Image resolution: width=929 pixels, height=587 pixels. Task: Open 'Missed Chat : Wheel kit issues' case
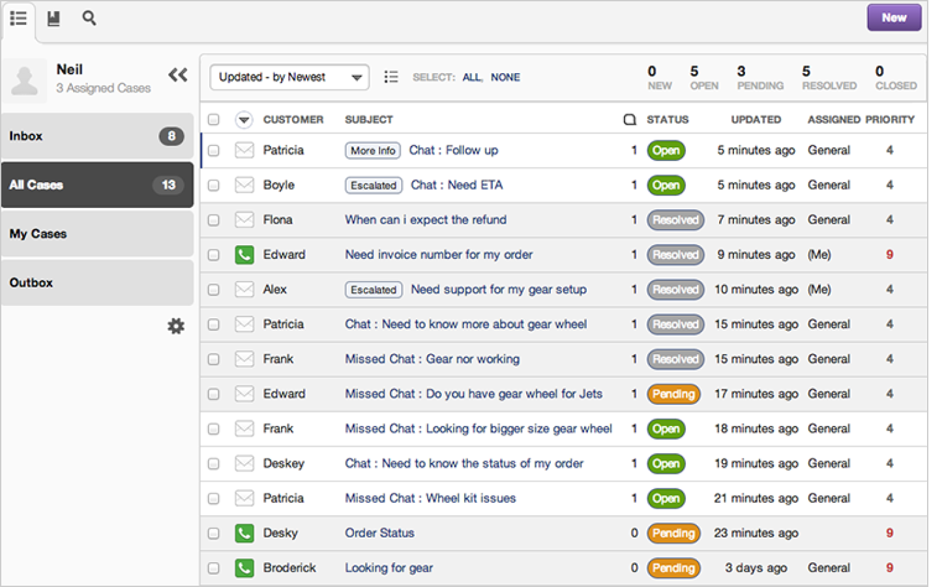(430, 498)
